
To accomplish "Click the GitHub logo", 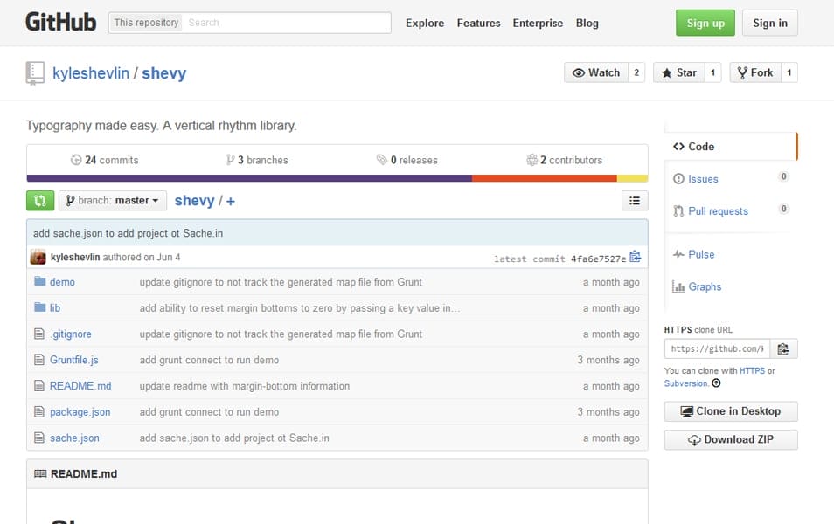I will coord(59,22).
